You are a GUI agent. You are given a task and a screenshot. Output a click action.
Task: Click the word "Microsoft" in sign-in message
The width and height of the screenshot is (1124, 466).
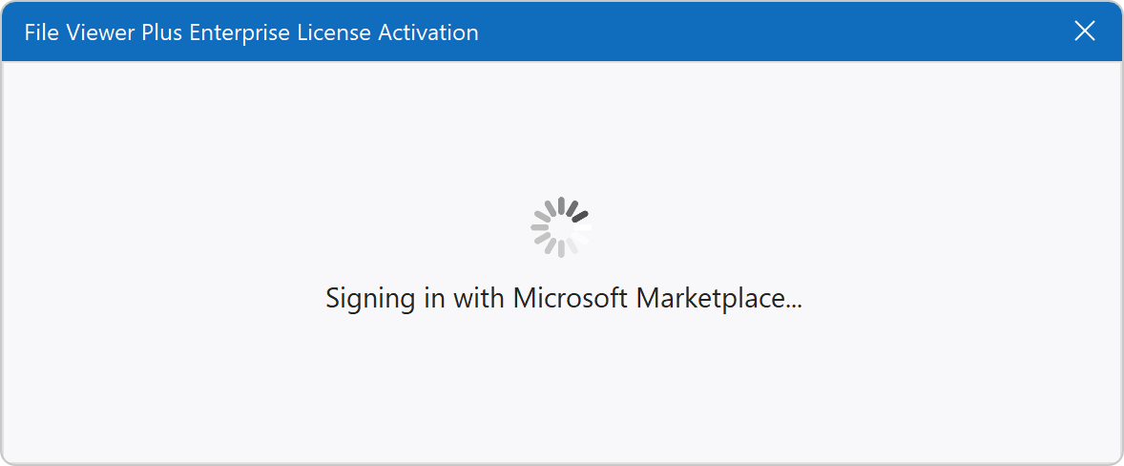tap(571, 298)
